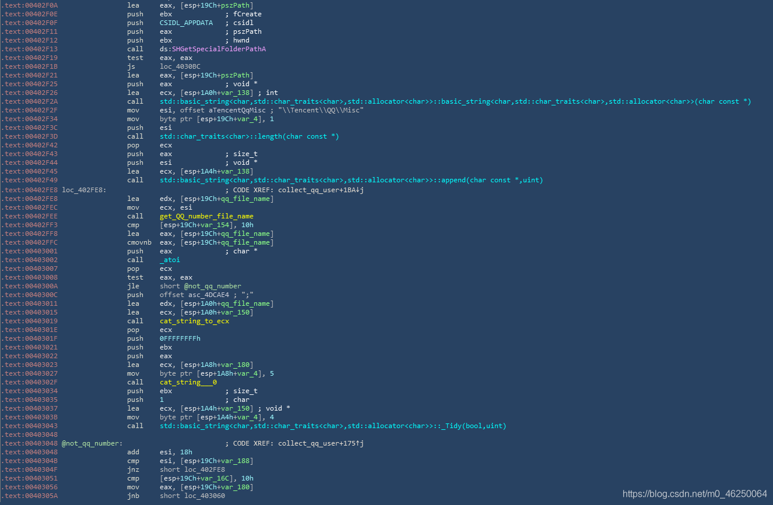Click the fCreate parameter comment
Viewport: 773px width, 505px height.
tap(247, 14)
